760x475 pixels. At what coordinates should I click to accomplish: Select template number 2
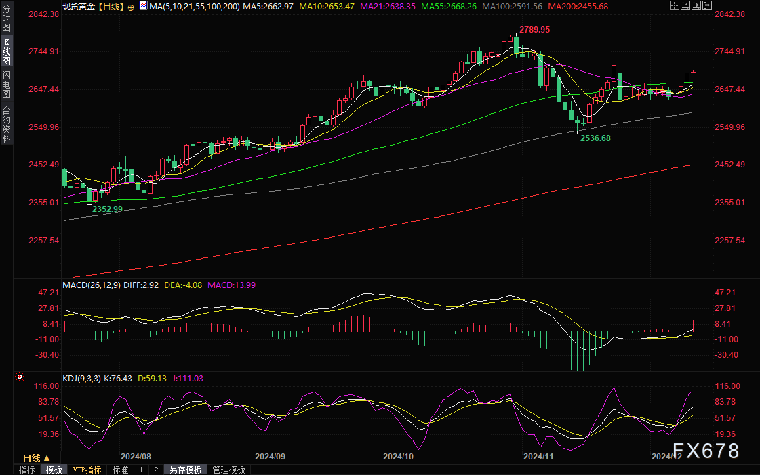(156, 470)
